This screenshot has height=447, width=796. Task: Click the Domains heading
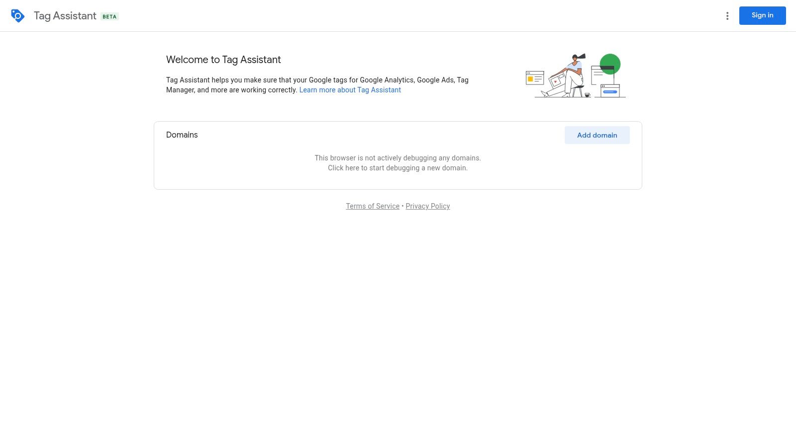(x=182, y=135)
